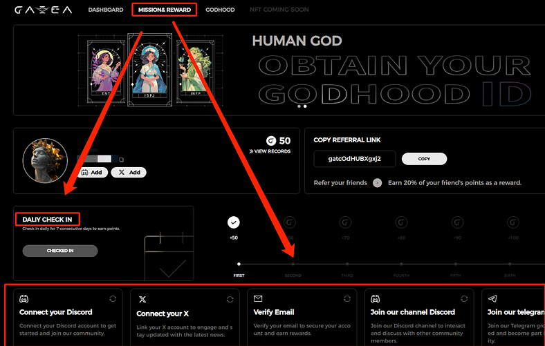Image resolution: width=545 pixels, height=346 pixels.
Task: Switch to the Godhood tab
Action: tap(220, 10)
